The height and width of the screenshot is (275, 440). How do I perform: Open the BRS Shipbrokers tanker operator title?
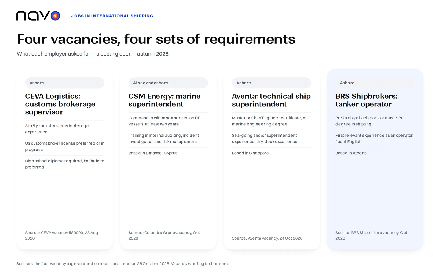click(366, 100)
